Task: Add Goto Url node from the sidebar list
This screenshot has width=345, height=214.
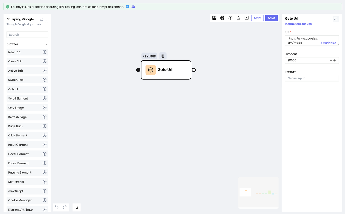Action: point(44,89)
